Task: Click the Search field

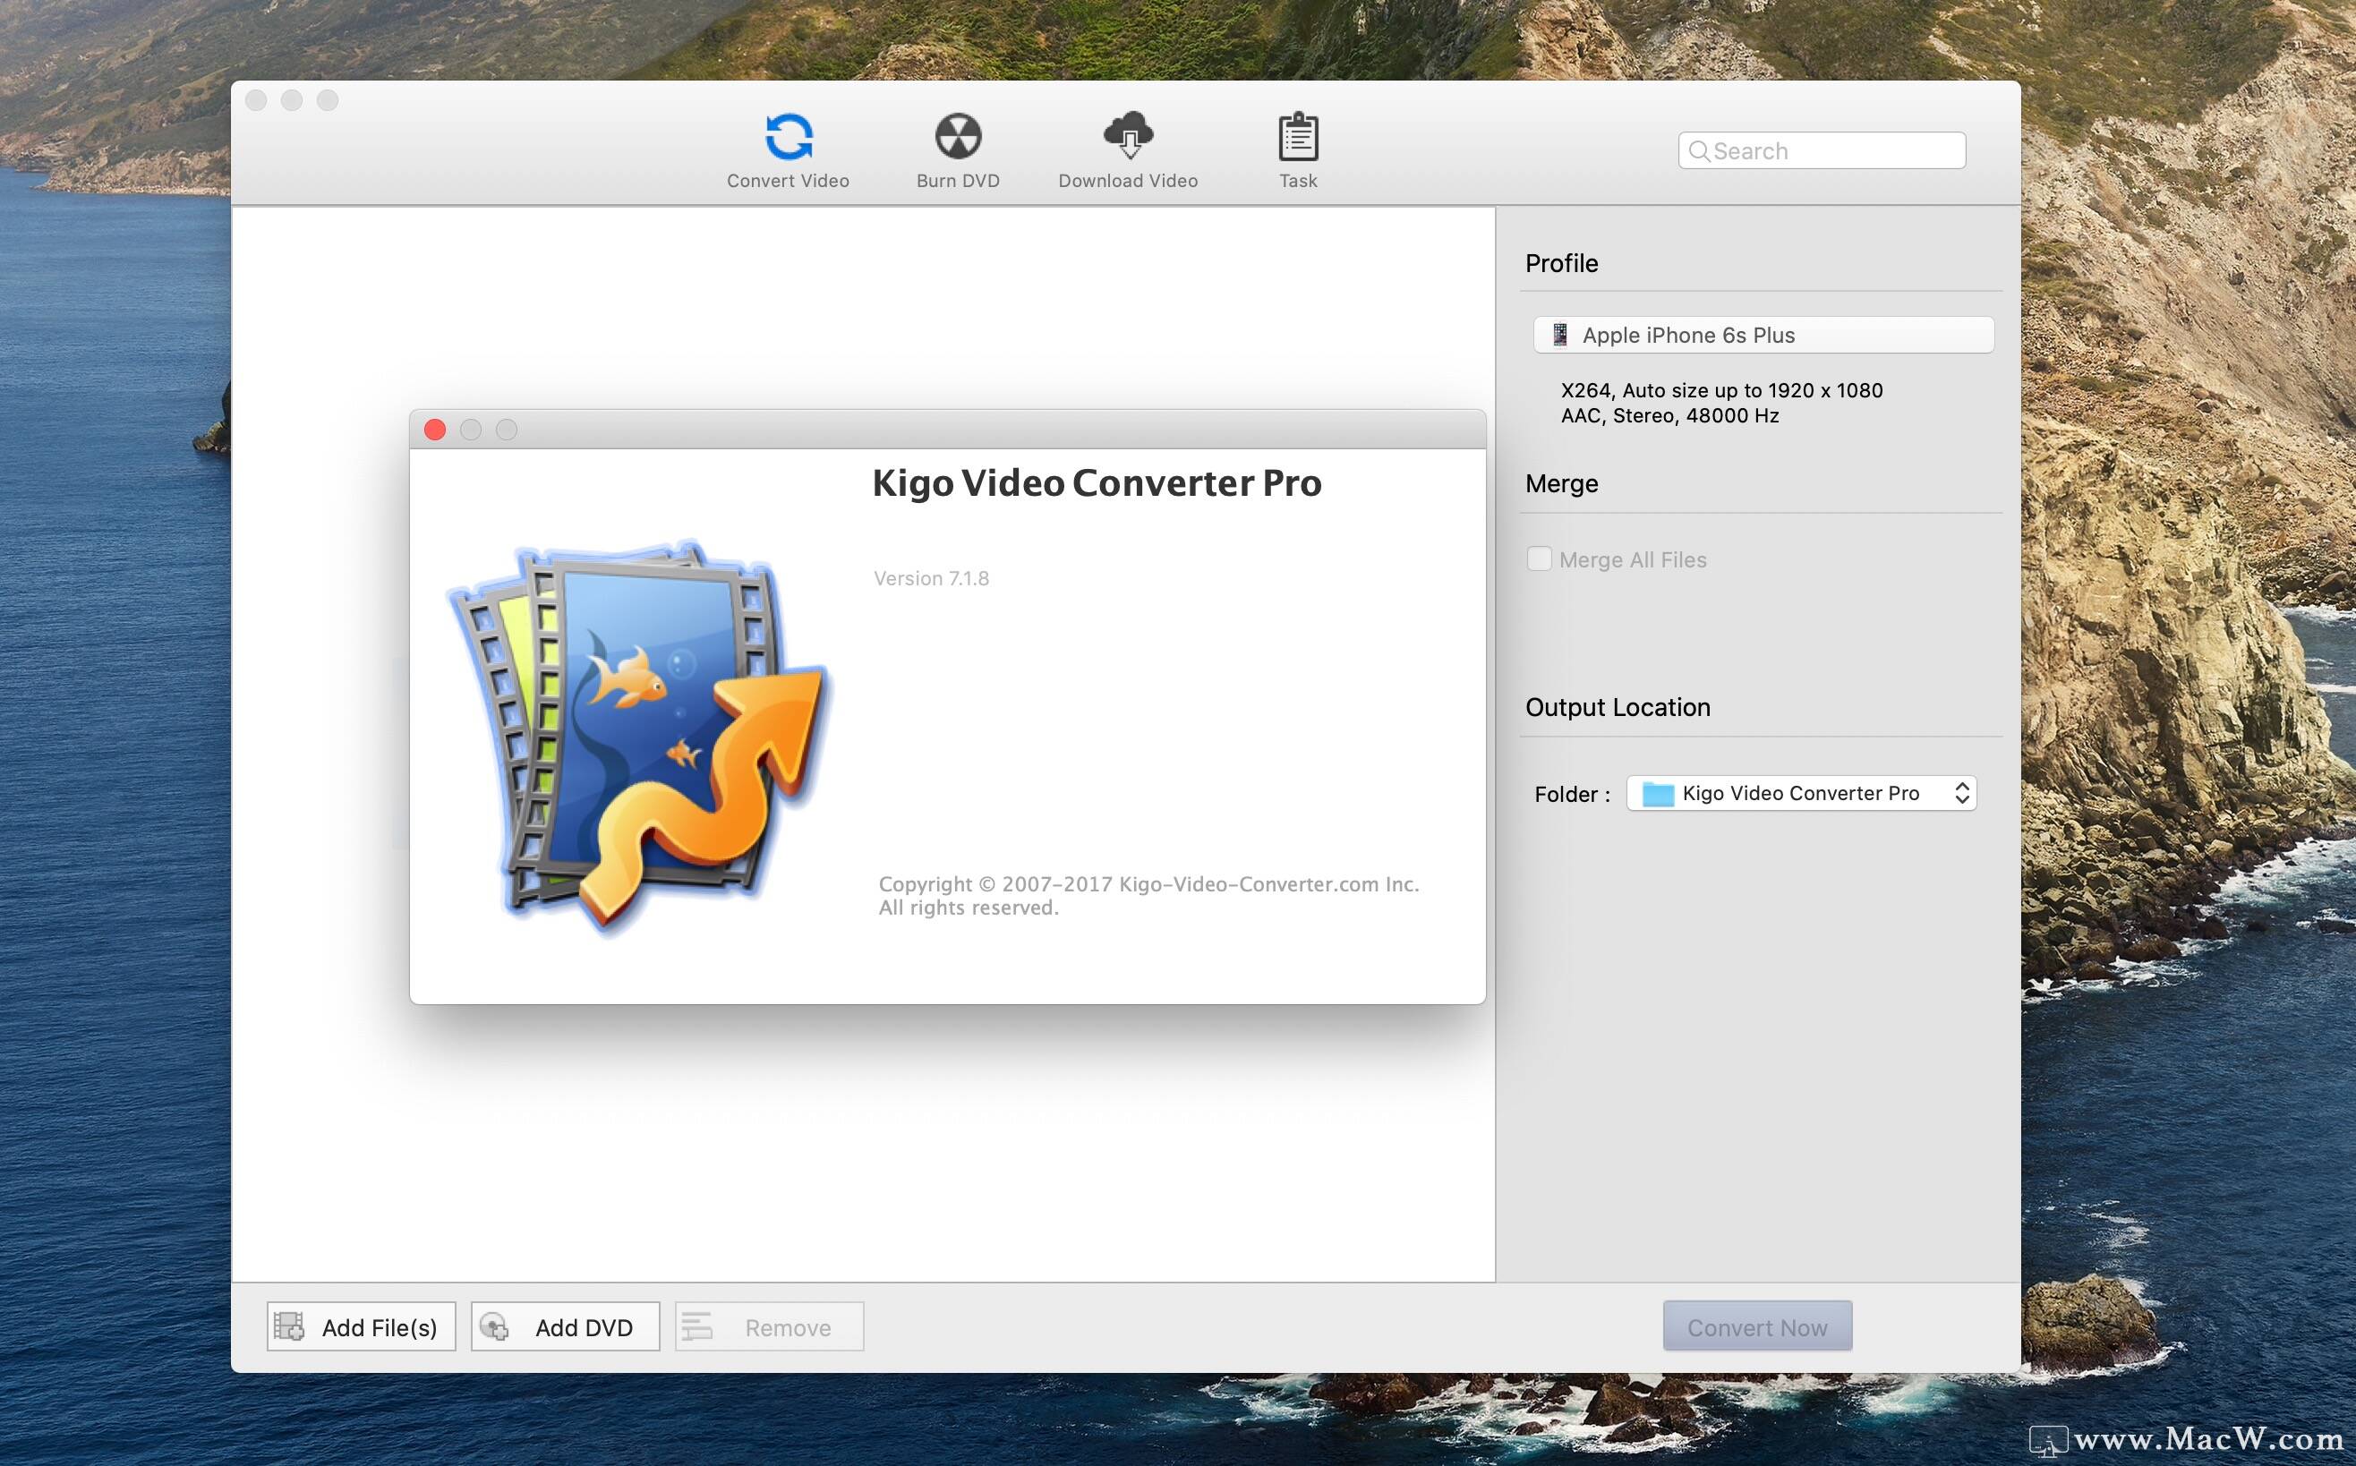Action: (1822, 150)
